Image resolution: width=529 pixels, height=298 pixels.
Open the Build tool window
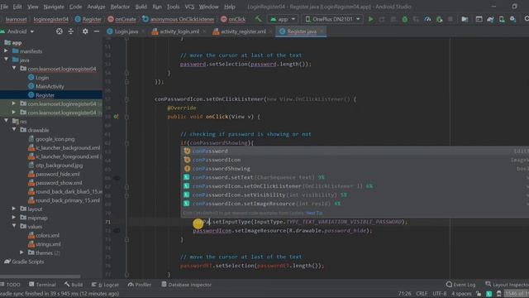(74, 285)
